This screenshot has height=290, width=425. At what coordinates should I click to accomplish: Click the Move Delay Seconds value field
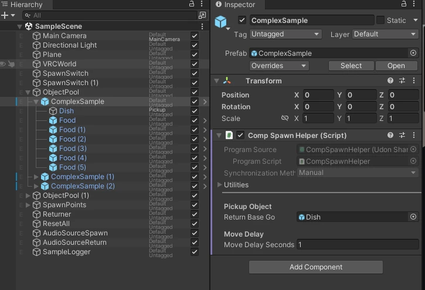pyautogui.click(x=358, y=244)
